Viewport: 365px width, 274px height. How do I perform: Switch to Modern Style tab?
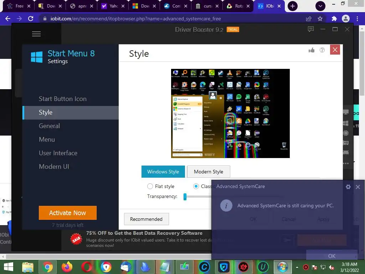(209, 172)
